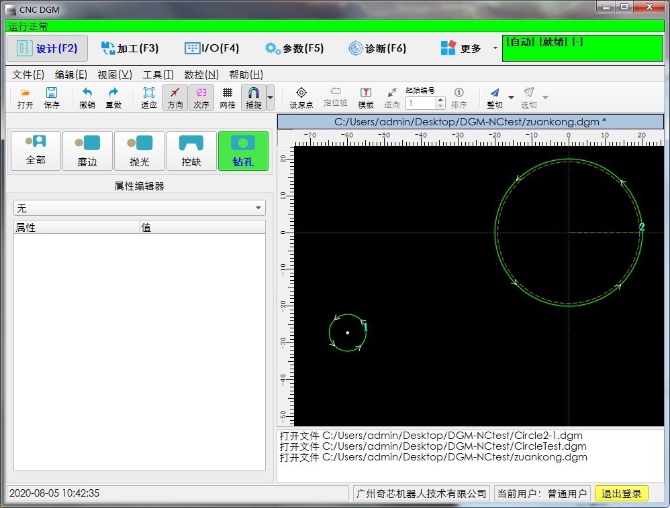The image size is (670, 508).
Task: Fit view using the 适应 icon
Action: [149, 98]
